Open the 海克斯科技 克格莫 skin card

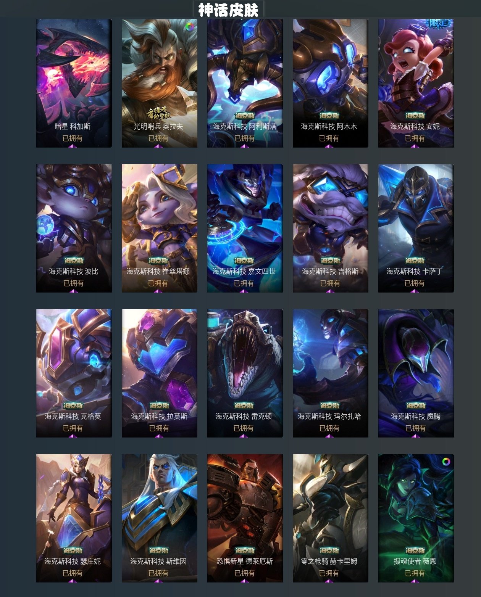click(74, 373)
